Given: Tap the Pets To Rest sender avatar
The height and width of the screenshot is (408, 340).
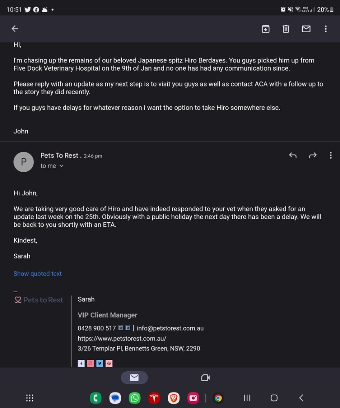Looking at the screenshot, I should click(x=24, y=162).
